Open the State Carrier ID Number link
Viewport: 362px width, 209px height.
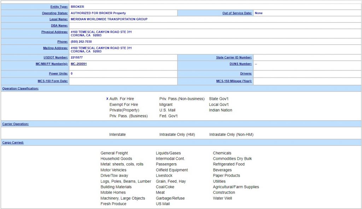(x=234, y=58)
